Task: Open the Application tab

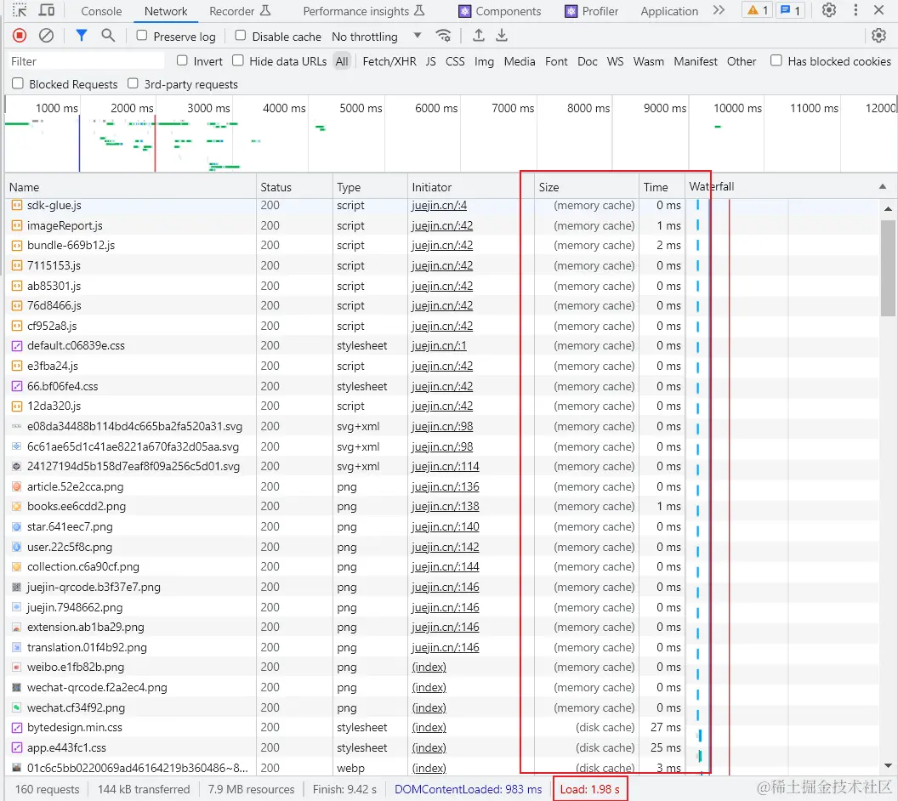Action: click(669, 11)
